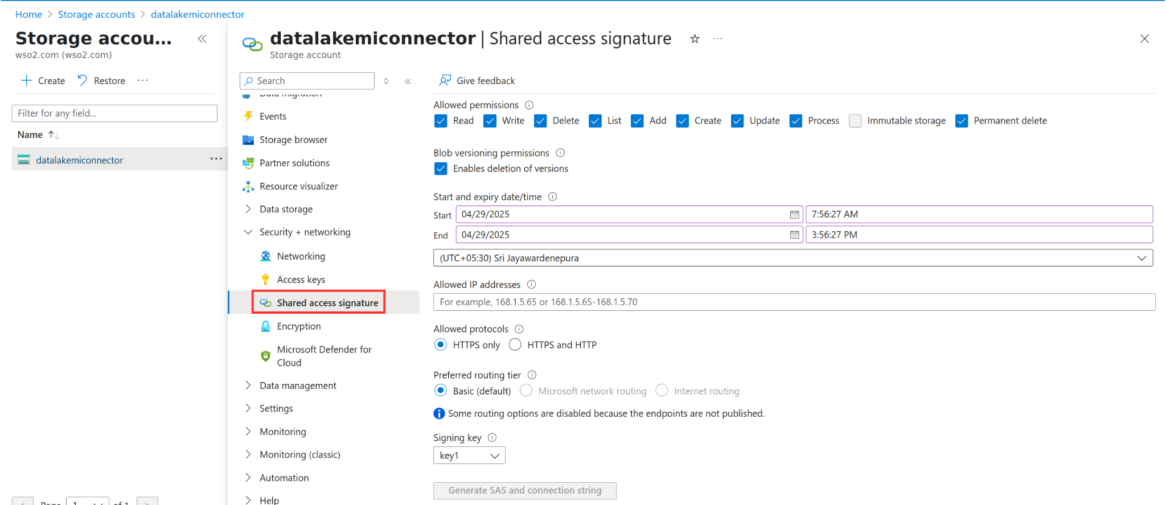This screenshot has height=505, width=1166.
Task: Toggle Enables deletion of versions checkbox
Action: click(x=441, y=169)
